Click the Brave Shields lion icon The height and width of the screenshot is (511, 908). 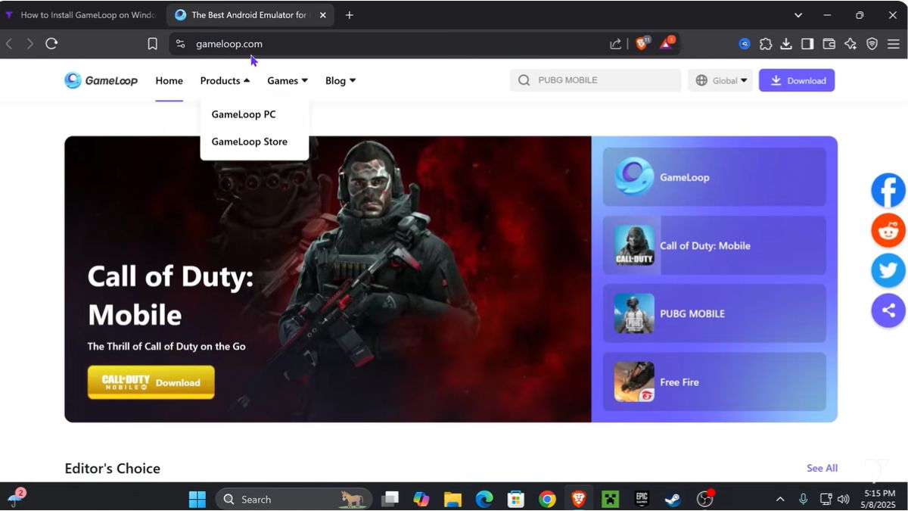(x=642, y=44)
